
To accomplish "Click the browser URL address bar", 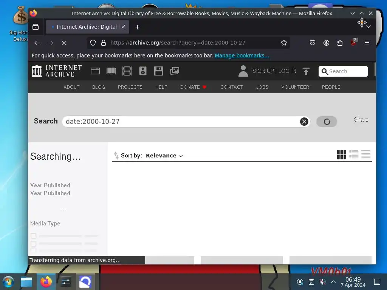I will [189, 43].
